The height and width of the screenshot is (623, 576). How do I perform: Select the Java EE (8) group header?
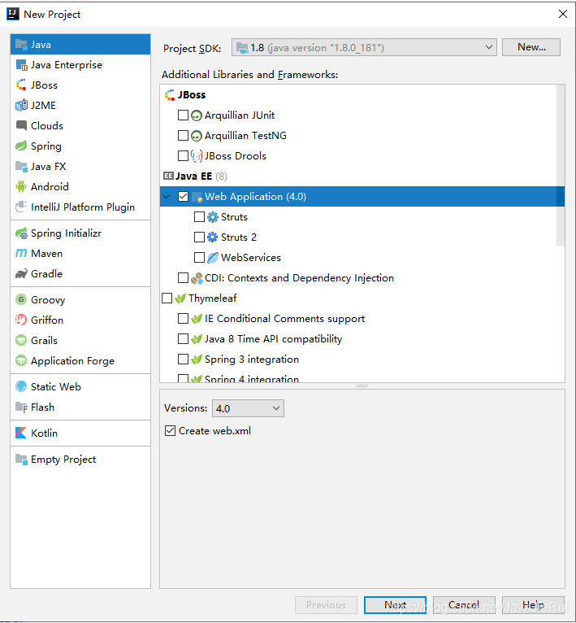tap(195, 176)
